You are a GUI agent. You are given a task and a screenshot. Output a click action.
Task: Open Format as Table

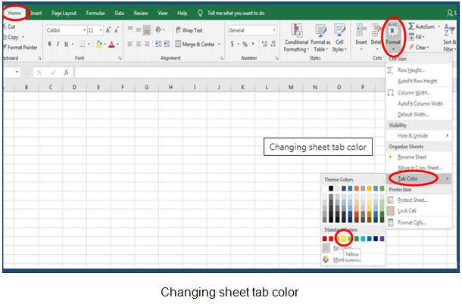[320, 38]
